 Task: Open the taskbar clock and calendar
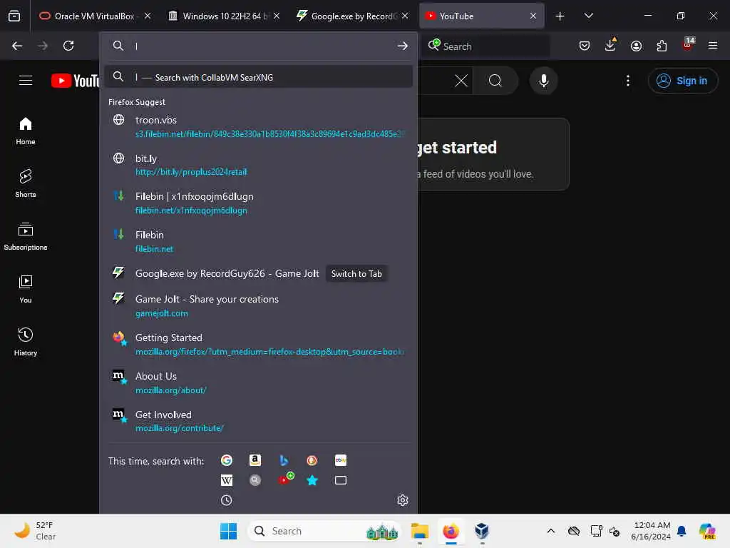(x=651, y=531)
